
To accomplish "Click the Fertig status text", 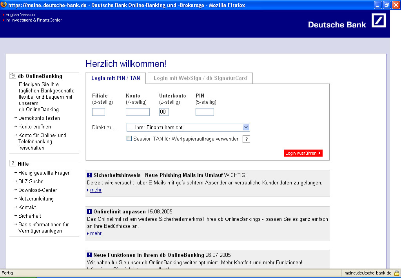I will click(7, 273).
